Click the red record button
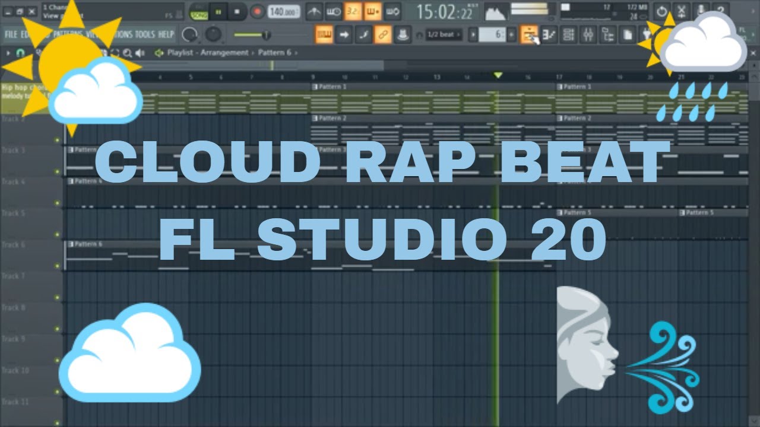The image size is (760, 427). [257, 11]
